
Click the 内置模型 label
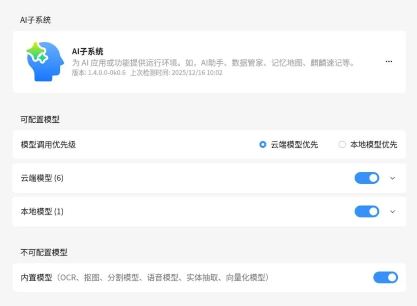(x=36, y=277)
